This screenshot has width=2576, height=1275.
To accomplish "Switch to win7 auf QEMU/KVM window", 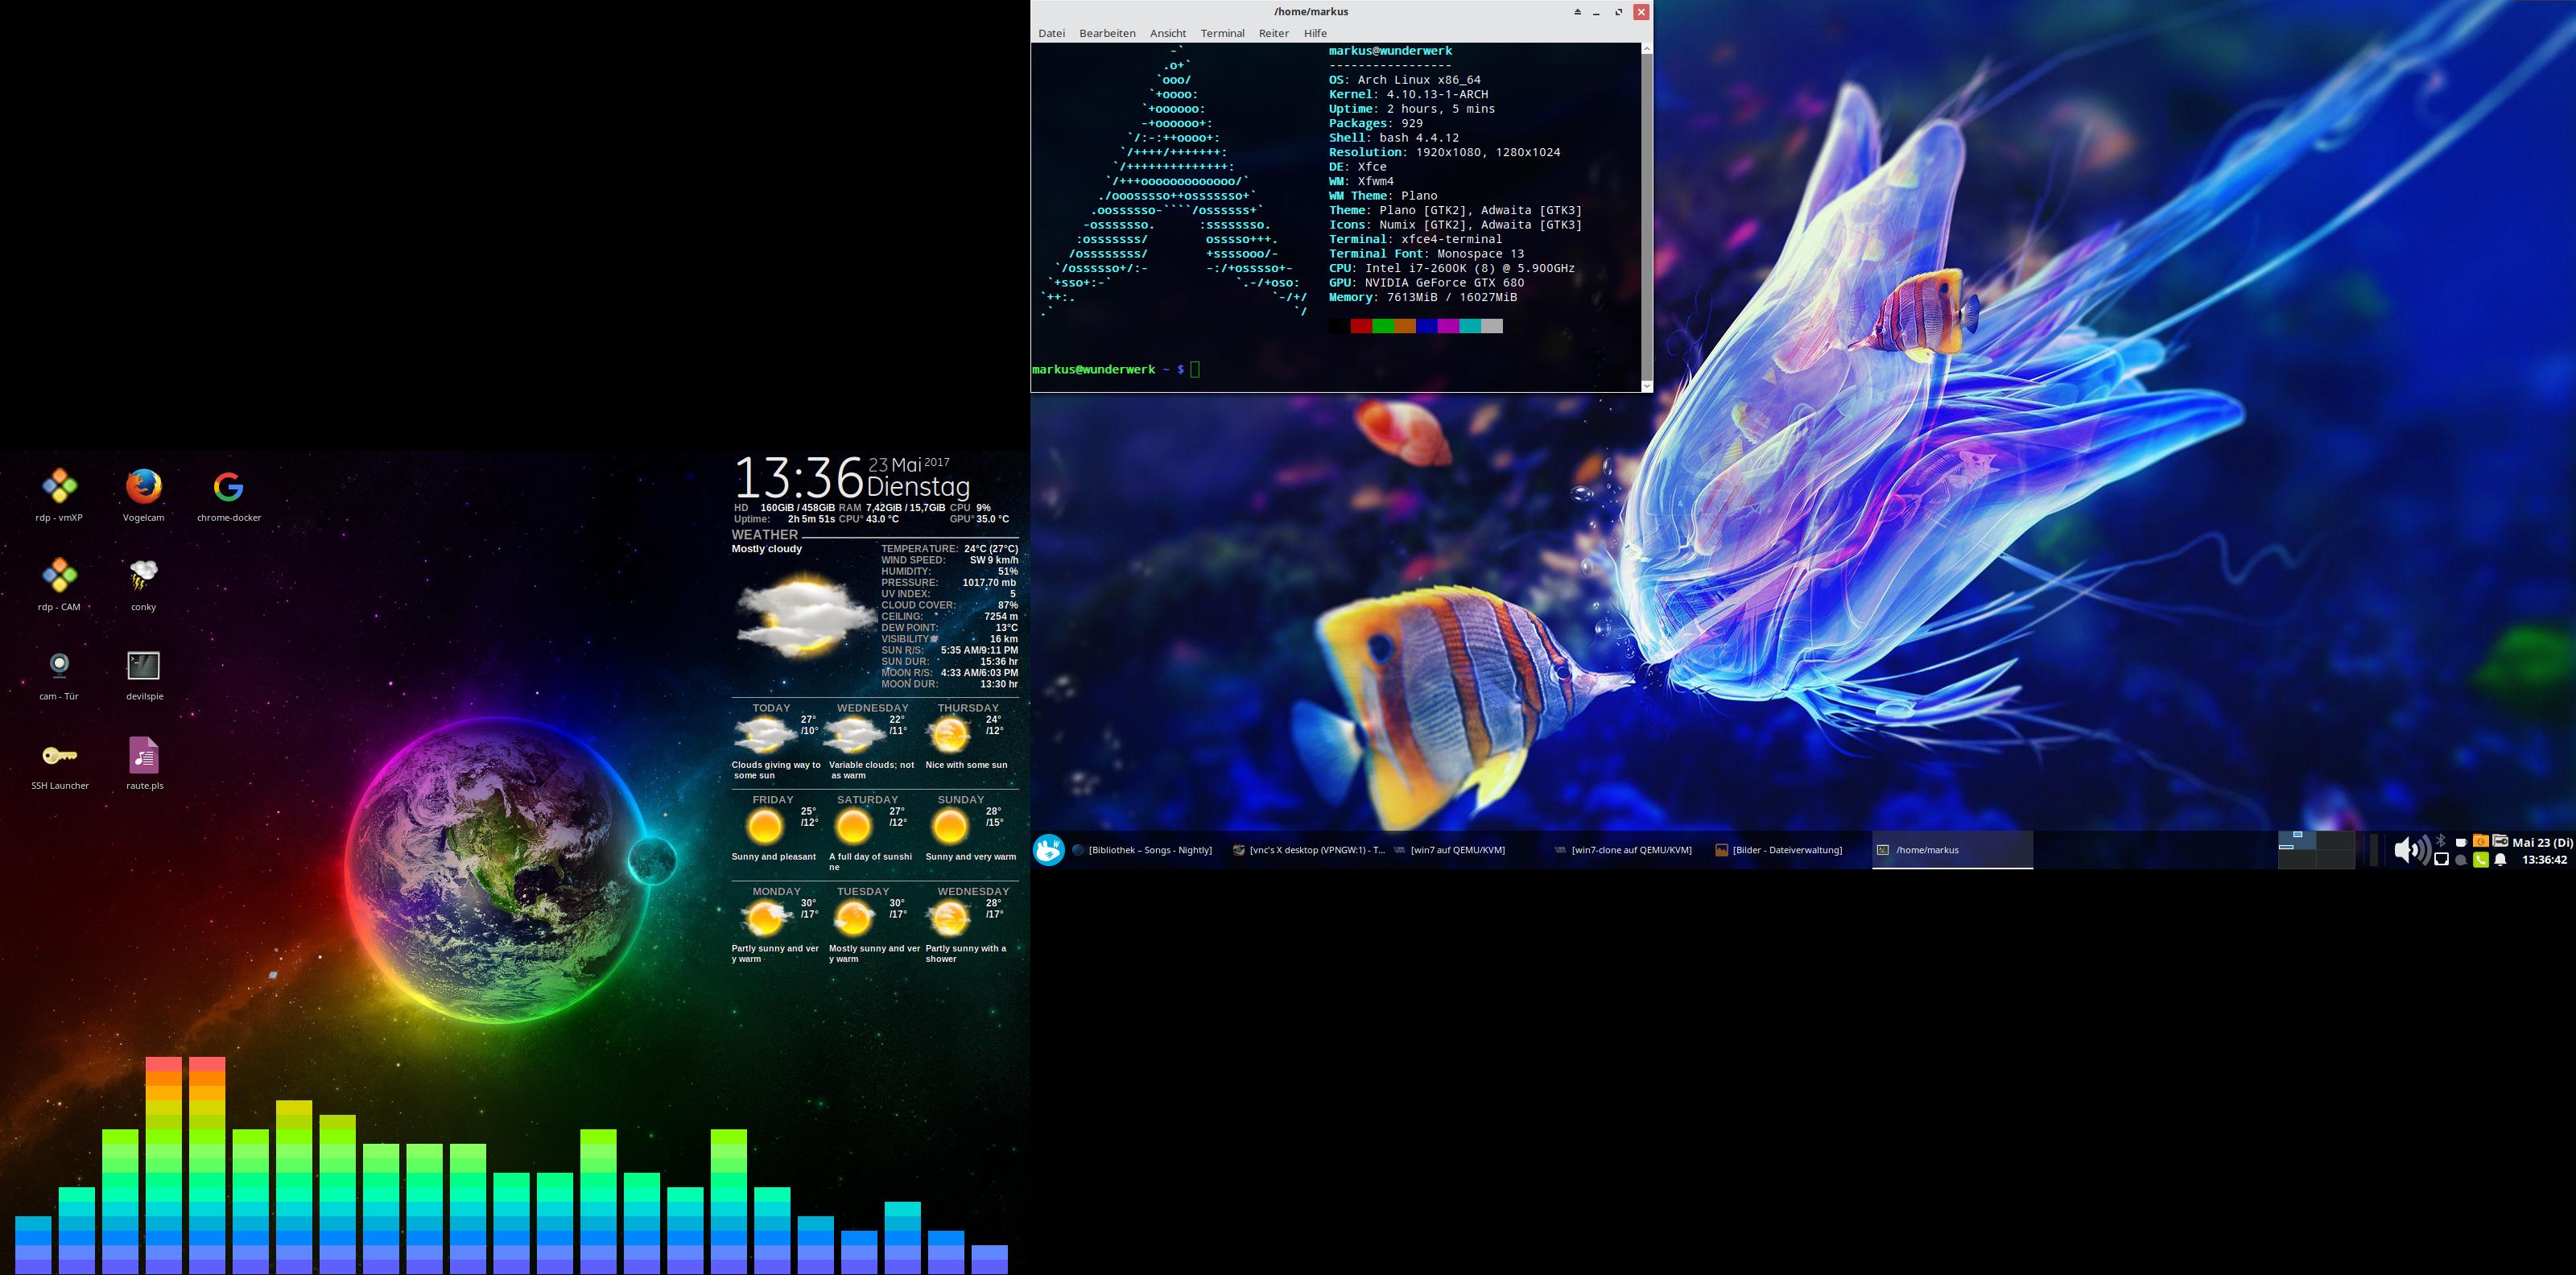I will [x=1457, y=850].
